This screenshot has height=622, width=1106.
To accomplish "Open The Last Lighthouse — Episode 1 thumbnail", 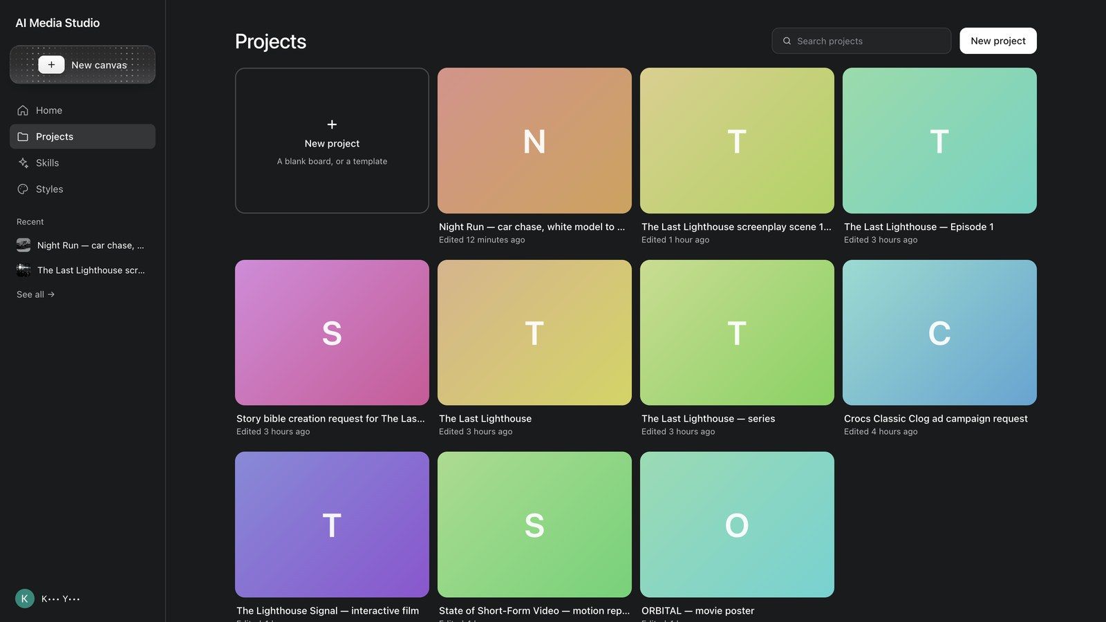I will pyautogui.click(x=939, y=140).
